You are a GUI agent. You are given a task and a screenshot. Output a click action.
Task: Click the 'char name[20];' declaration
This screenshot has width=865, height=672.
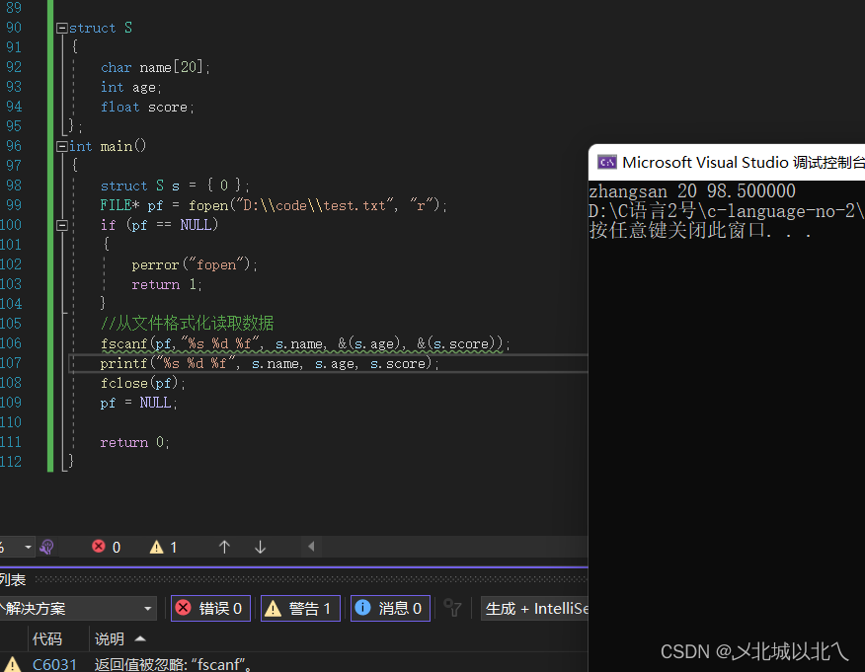click(x=156, y=68)
